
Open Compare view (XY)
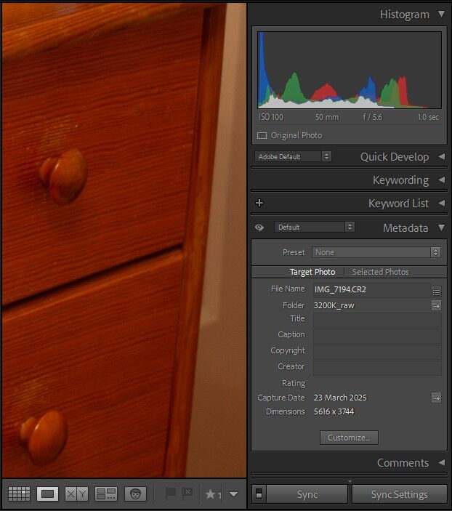pyautogui.click(x=76, y=494)
